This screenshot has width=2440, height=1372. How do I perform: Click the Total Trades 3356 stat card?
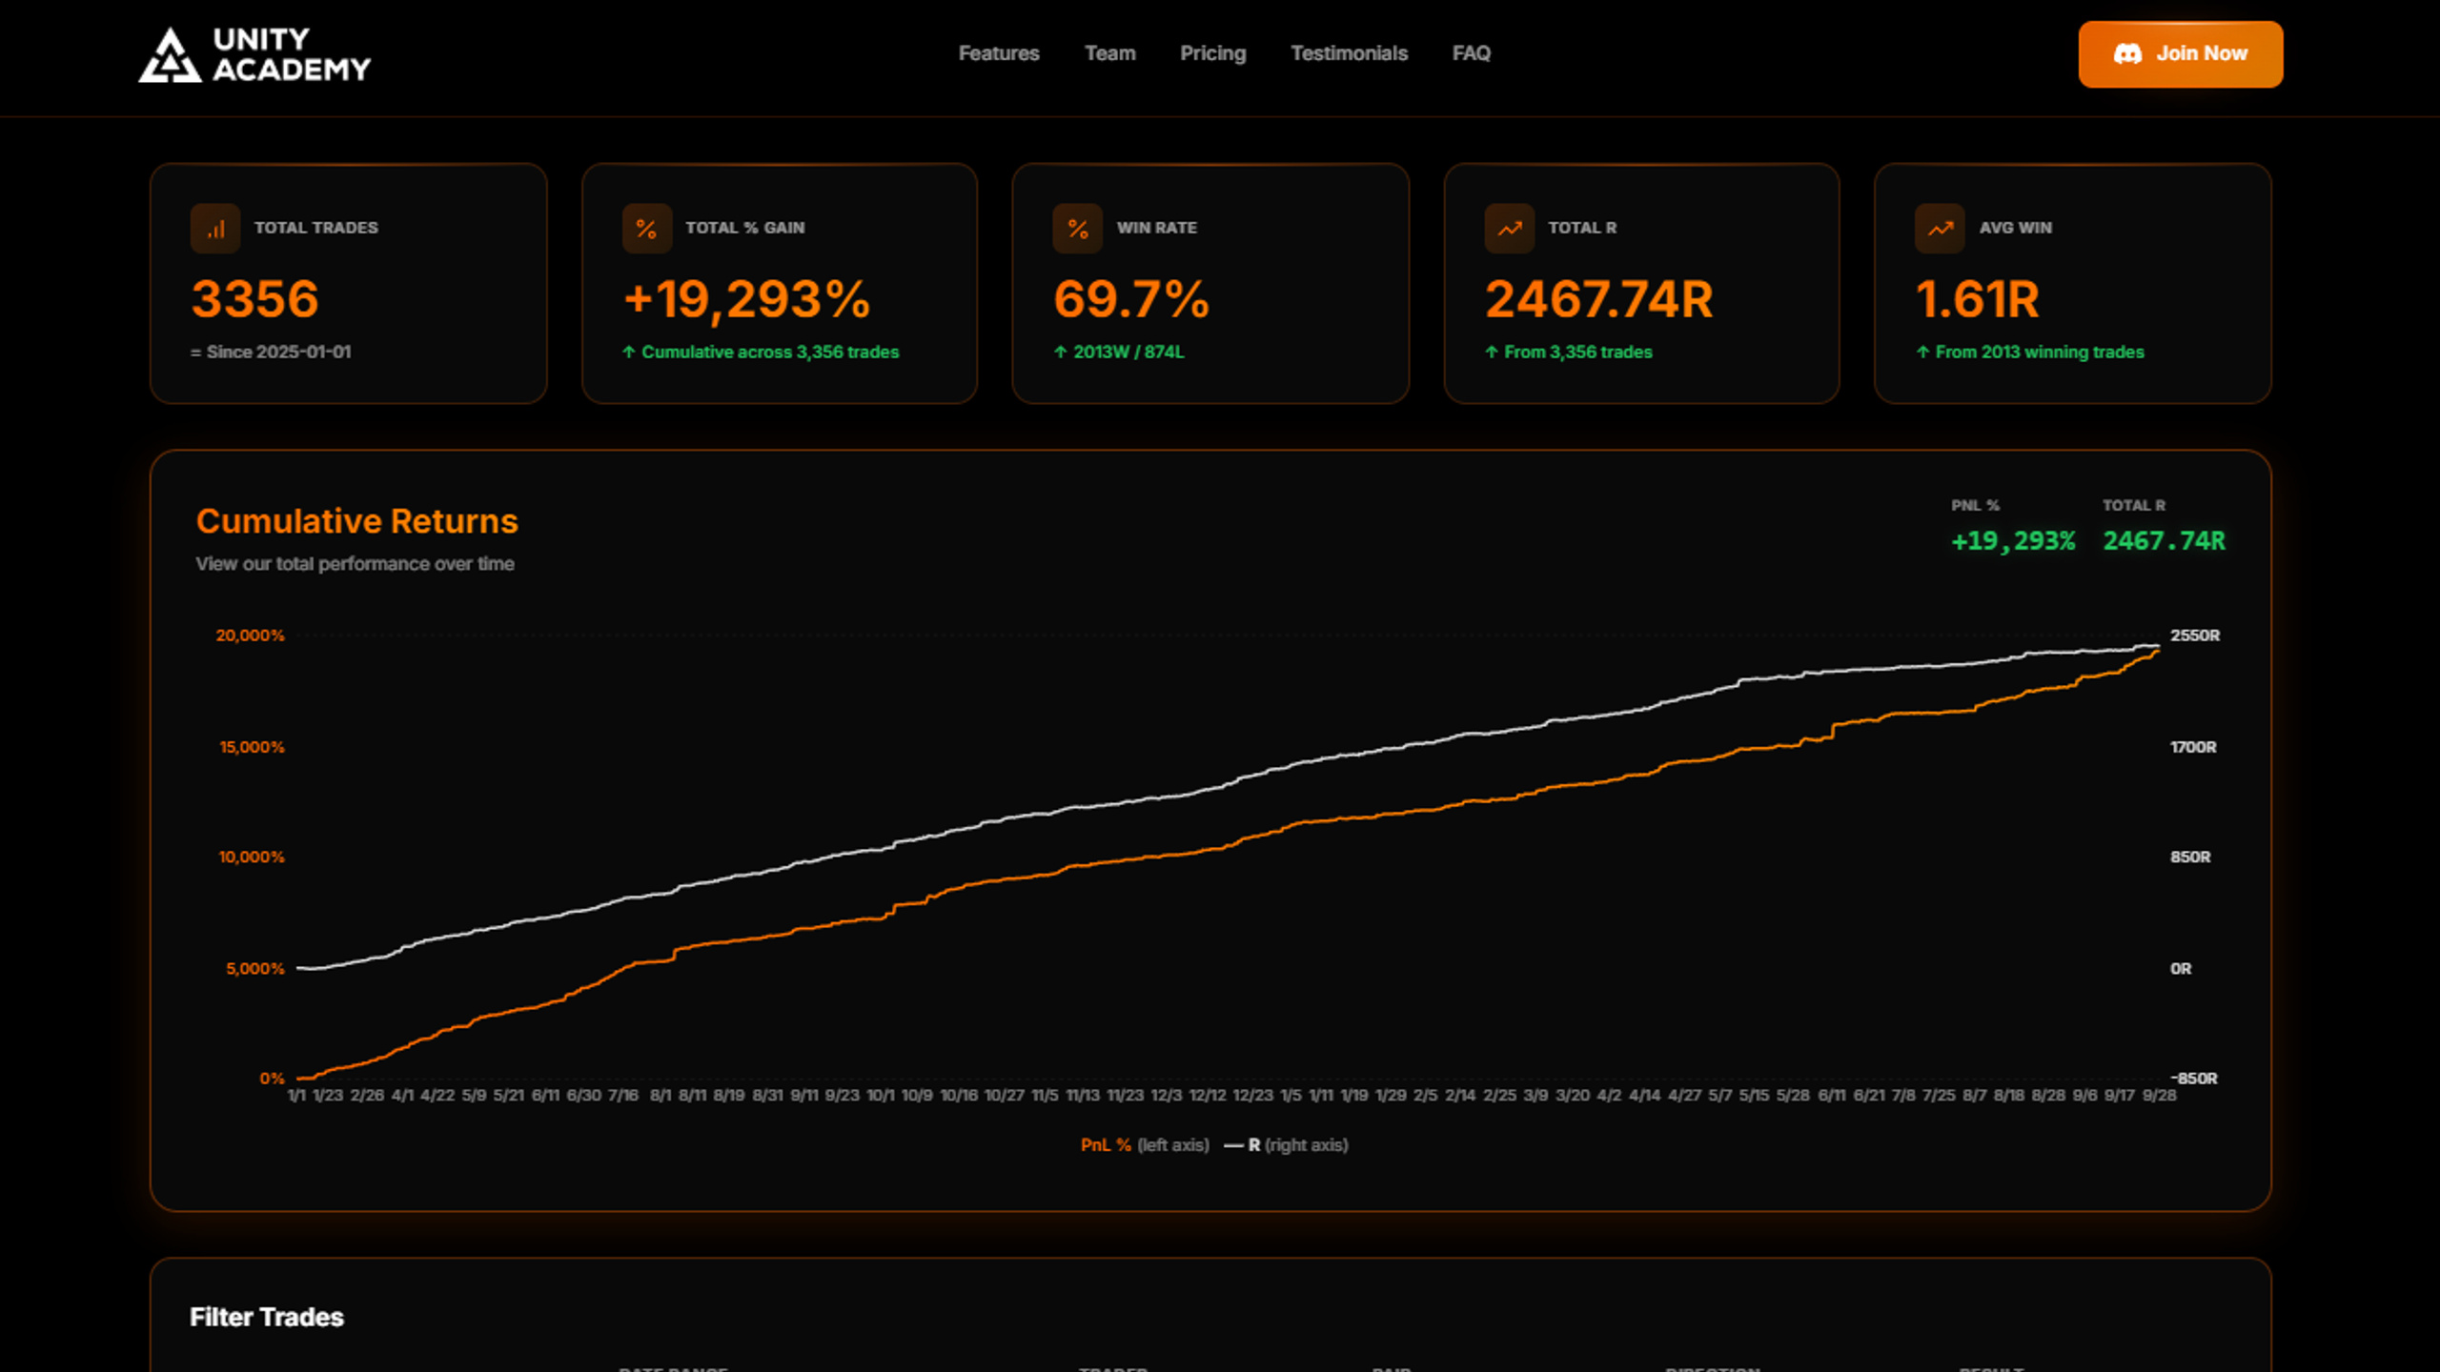(349, 284)
